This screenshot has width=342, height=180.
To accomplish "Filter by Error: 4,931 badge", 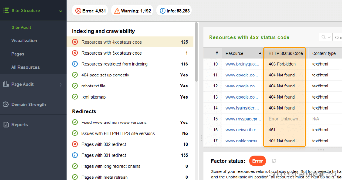I will tap(90, 11).
